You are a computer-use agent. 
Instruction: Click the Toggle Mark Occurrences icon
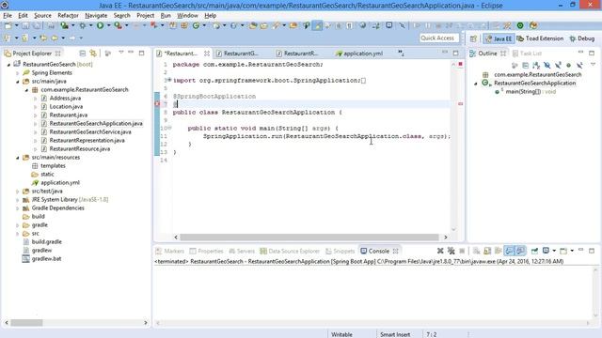(317, 25)
